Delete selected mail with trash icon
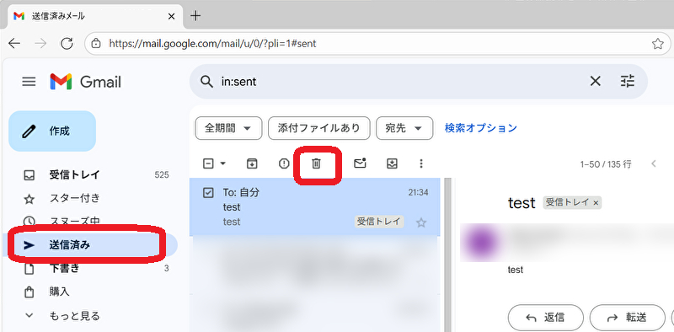 click(317, 163)
